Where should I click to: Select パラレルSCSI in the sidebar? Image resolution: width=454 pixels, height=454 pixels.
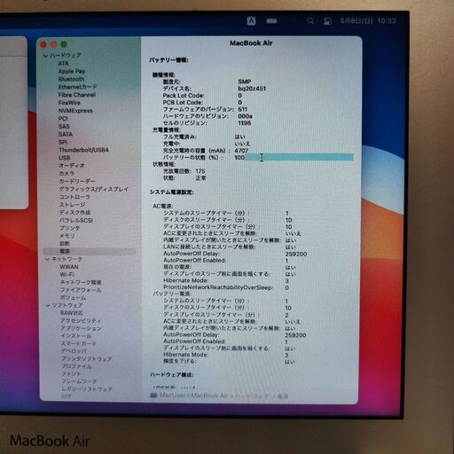tap(76, 220)
